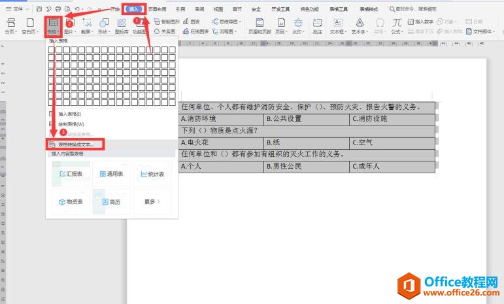This screenshot has height=304, width=504.
Task: Pick the 物资表 template
Action: 71,201
